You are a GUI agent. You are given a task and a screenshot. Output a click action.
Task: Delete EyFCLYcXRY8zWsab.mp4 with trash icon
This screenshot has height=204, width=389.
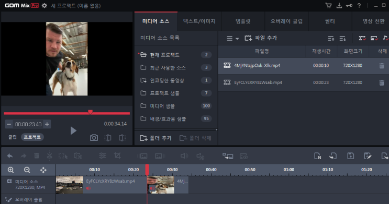tap(382, 82)
